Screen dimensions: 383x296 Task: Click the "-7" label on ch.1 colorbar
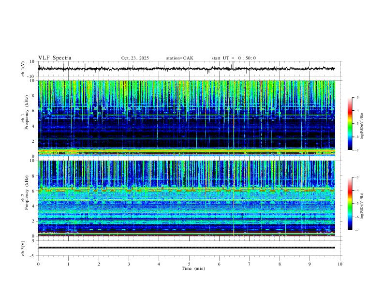click(356, 150)
